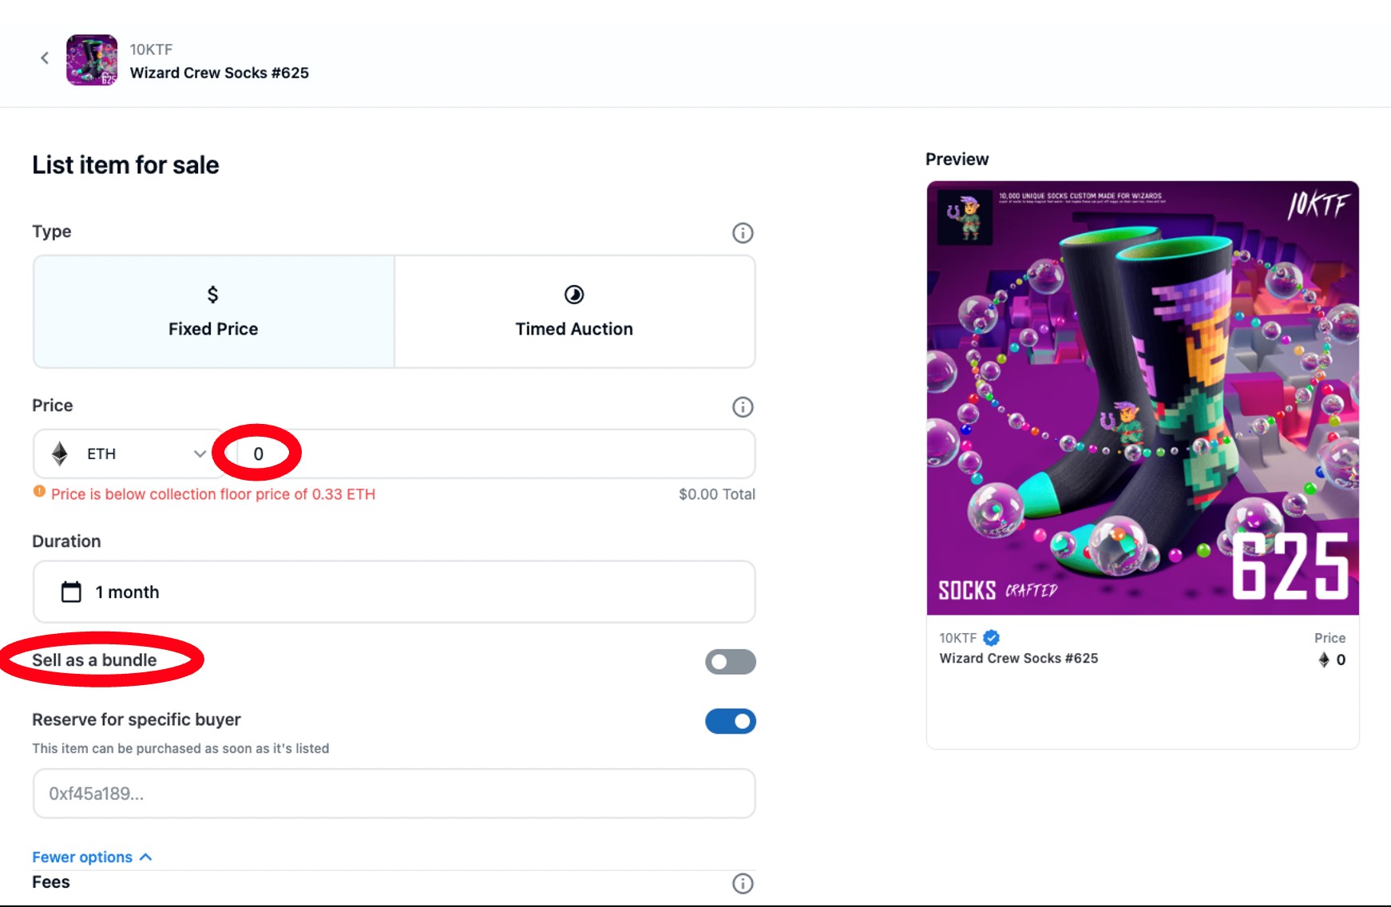Open the 10KTF collection link in header
The height and width of the screenshot is (907, 1391).
pyautogui.click(x=152, y=50)
